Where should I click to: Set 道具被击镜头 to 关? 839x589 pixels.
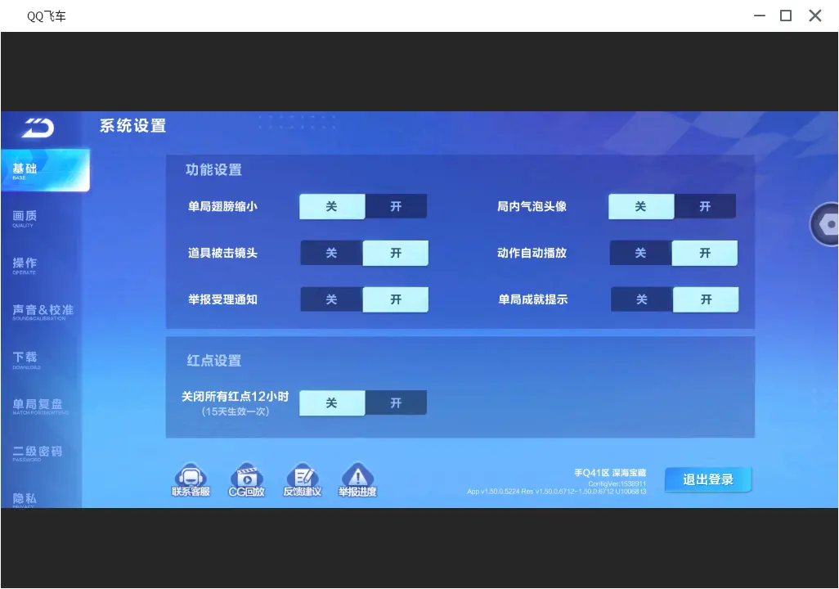point(332,254)
